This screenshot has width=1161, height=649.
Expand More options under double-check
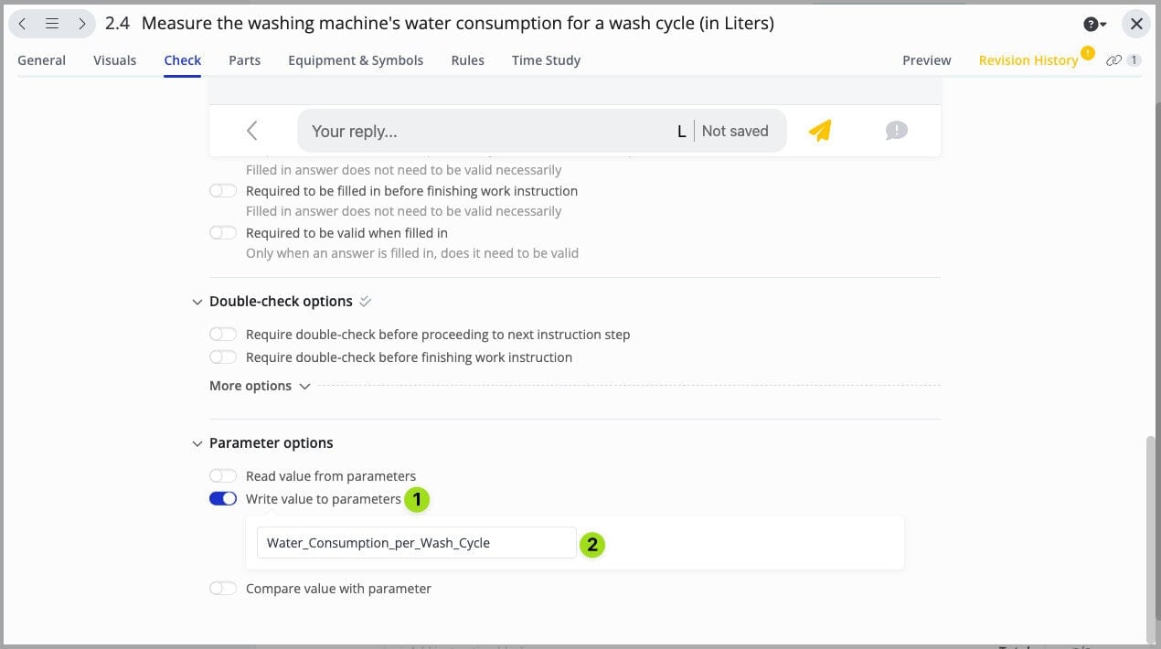[260, 386]
